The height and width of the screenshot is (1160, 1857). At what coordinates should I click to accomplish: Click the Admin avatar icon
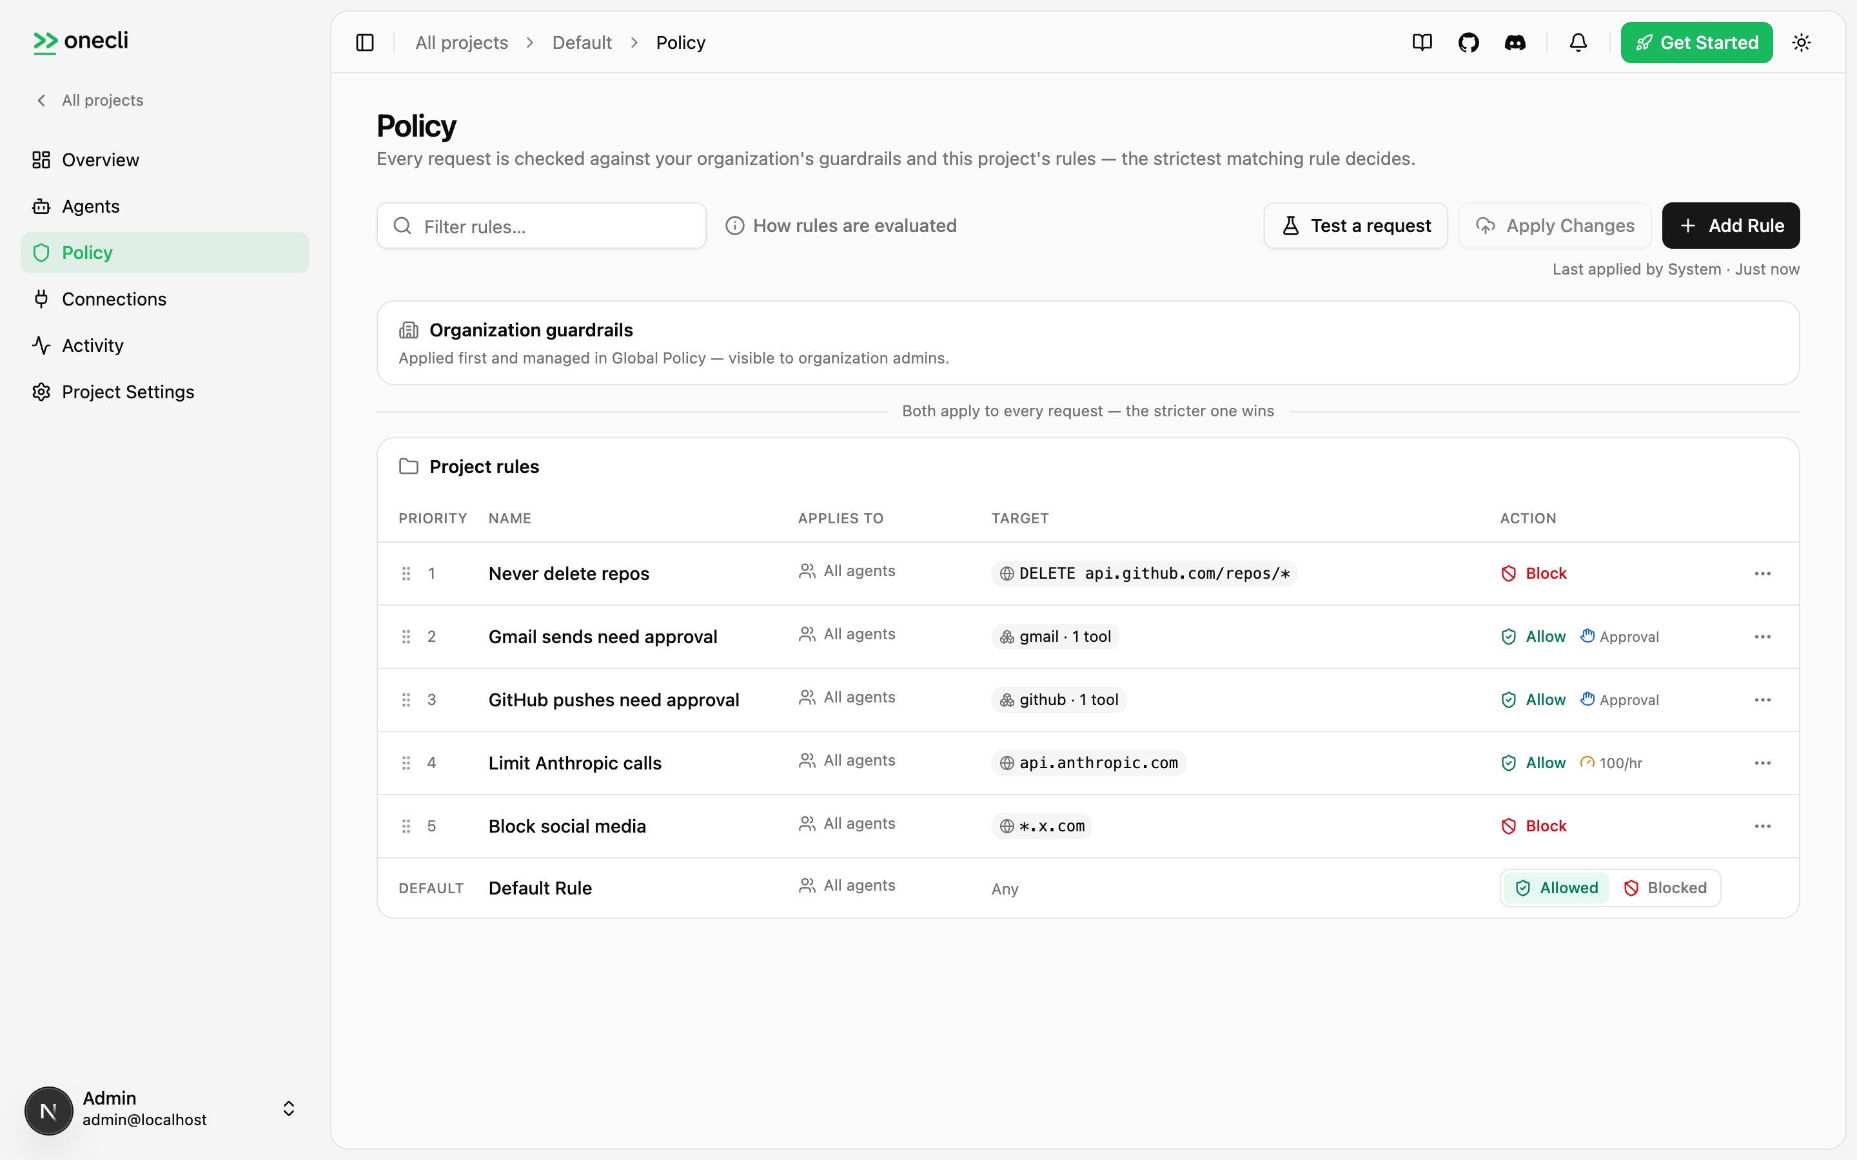tap(49, 1110)
